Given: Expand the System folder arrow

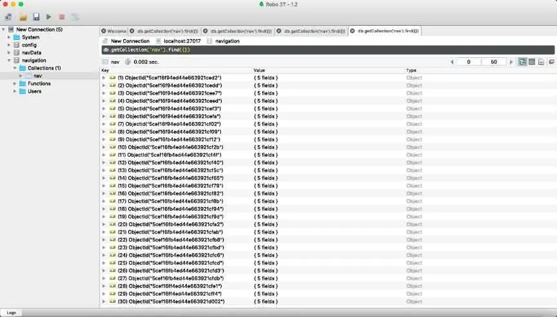Looking at the screenshot, I should (9, 37).
